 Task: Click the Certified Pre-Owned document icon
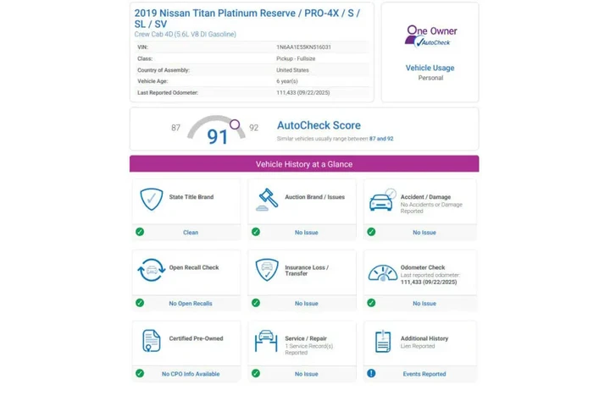[152, 341]
